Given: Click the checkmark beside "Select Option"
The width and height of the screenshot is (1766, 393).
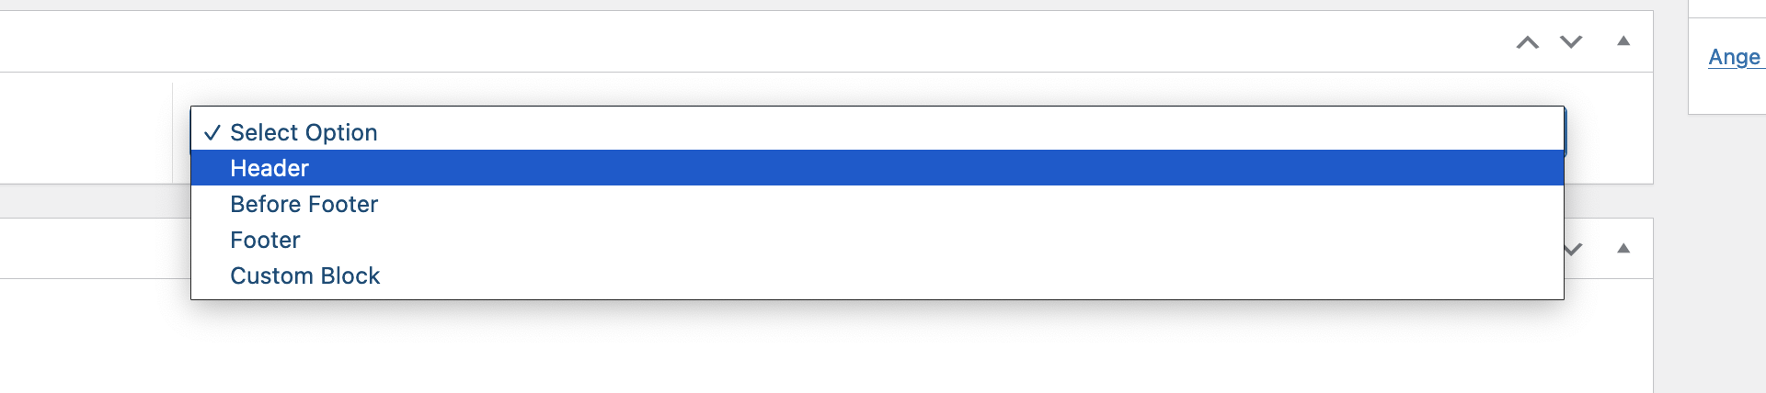Looking at the screenshot, I should [212, 133].
